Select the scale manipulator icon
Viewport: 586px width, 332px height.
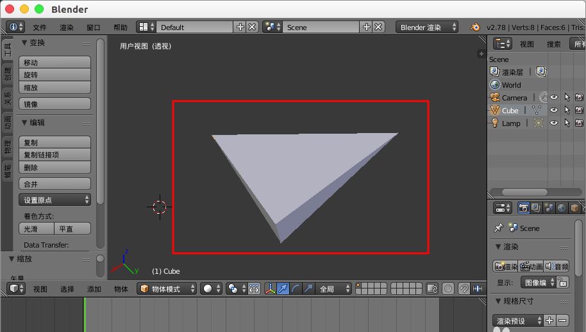(x=308, y=289)
